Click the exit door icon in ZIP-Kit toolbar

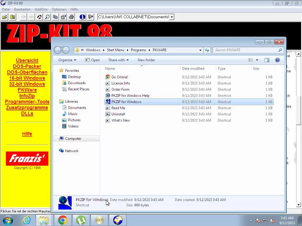click(90, 17)
